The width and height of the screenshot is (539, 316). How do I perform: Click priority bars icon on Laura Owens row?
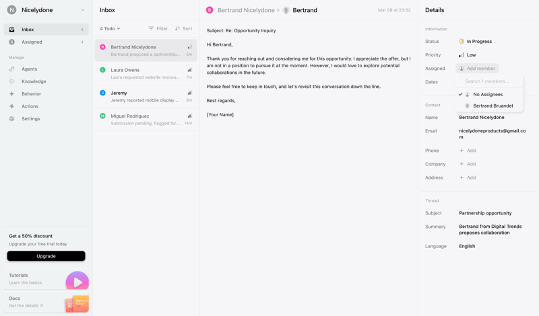tap(190, 70)
